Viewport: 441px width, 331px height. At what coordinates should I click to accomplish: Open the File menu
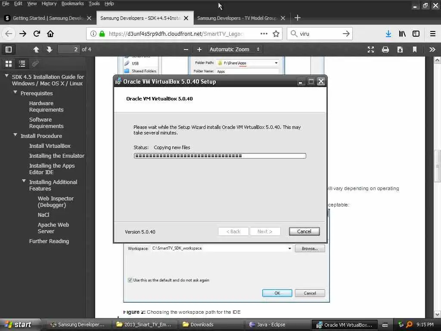pos(6,3)
